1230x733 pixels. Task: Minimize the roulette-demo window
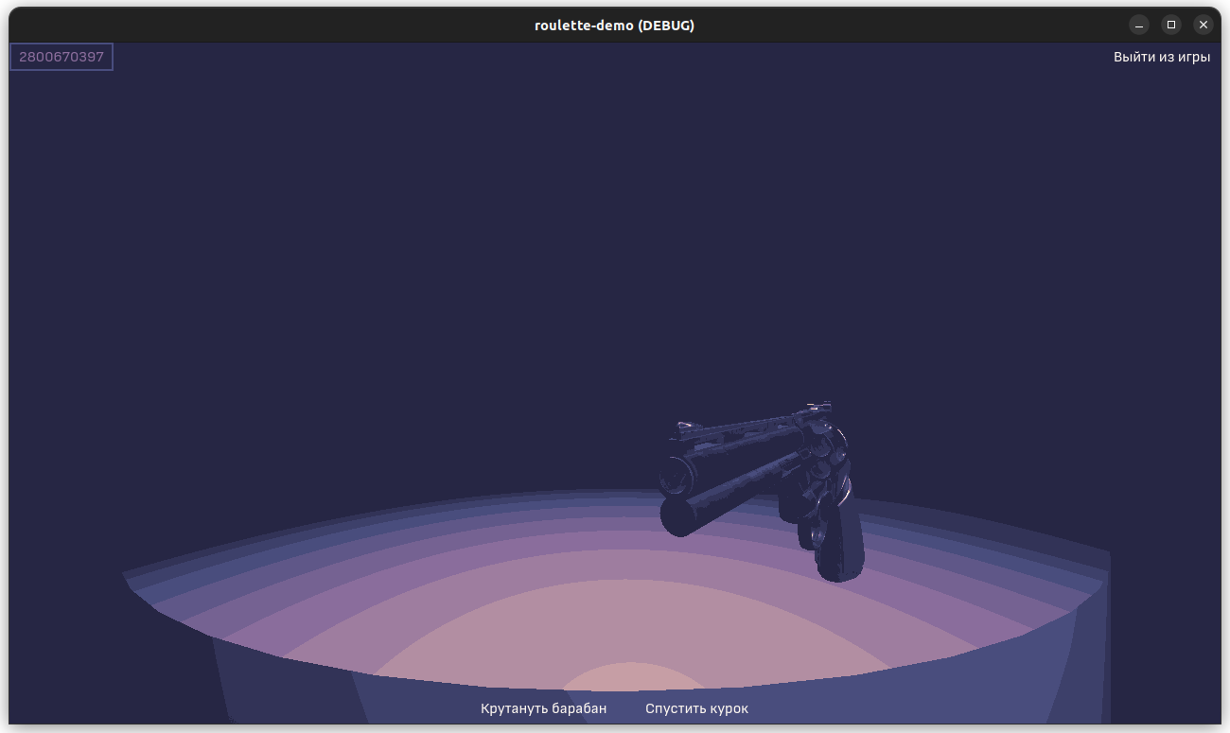click(x=1139, y=25)
